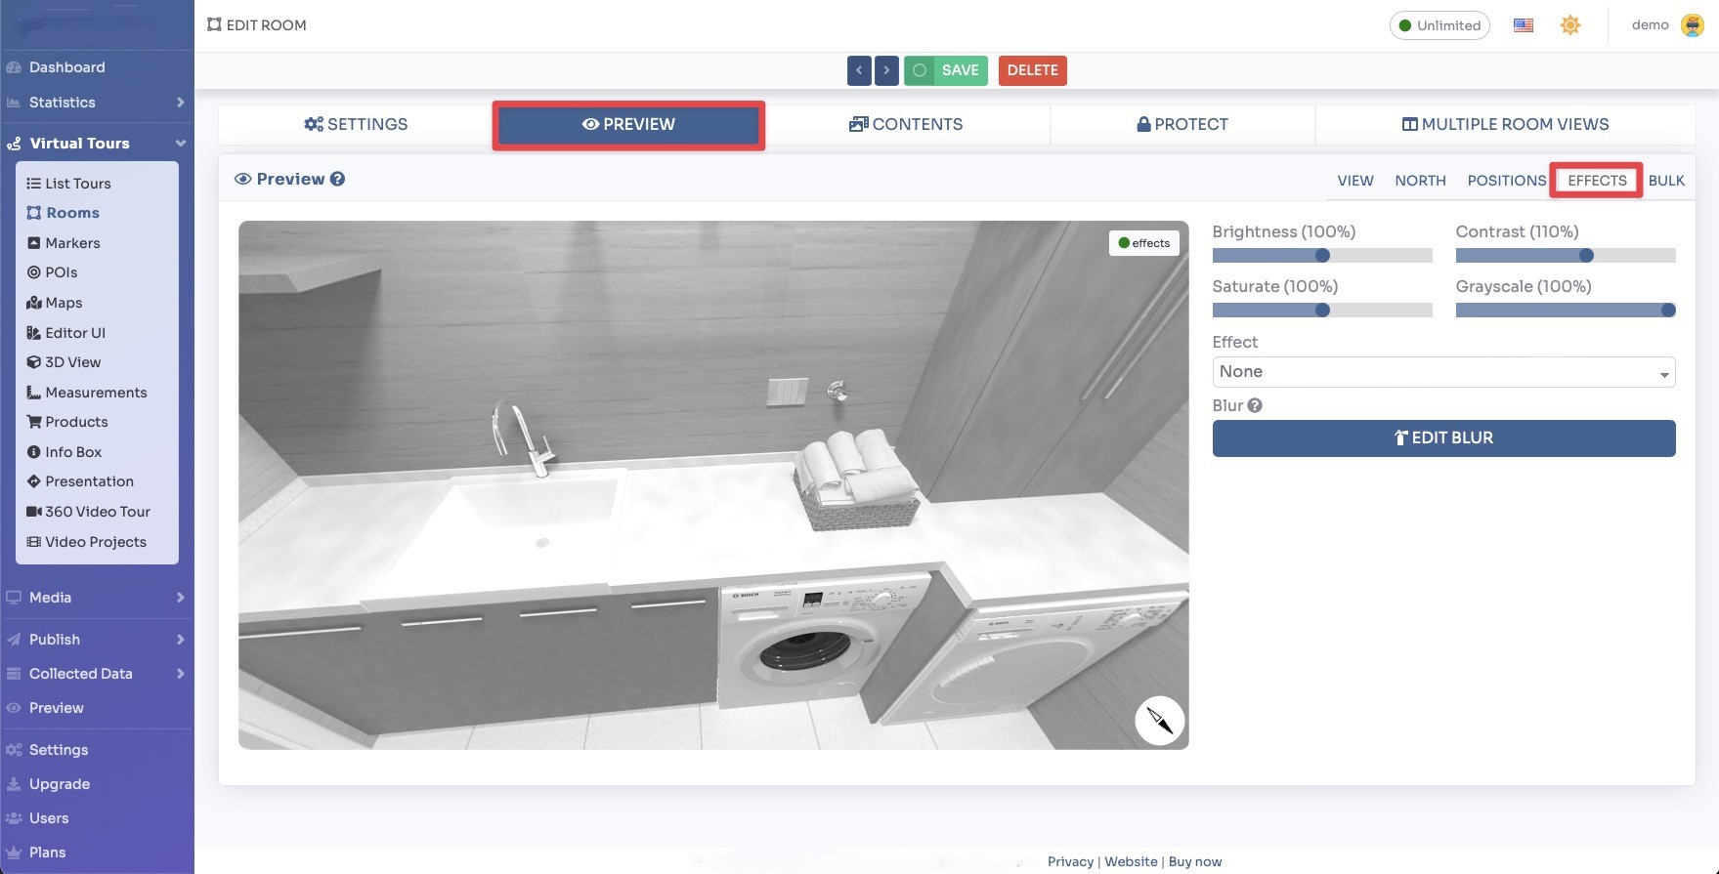Click the green SAVE button
The width and height of the screenshot is (1719, 874).
click(x=946, y=70)
